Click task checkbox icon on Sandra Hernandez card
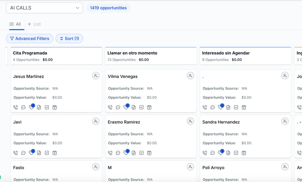This screenshot has height=182, width=302. [x=236, y=153]
